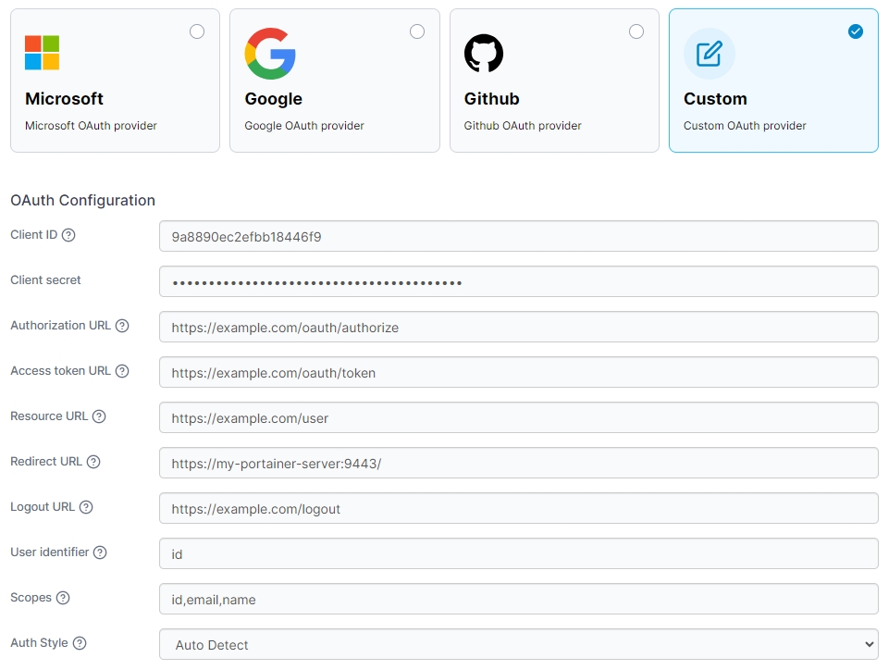The width and height of the screenshot is (889, 670).
Task: Click the Scopes input field
Action: pyautogui.click(x=518, y=599)
